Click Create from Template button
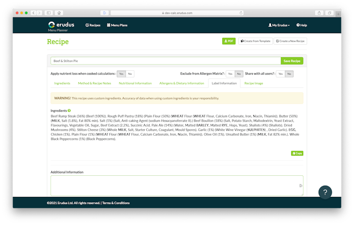354x225 pixels. coord(255,41)
